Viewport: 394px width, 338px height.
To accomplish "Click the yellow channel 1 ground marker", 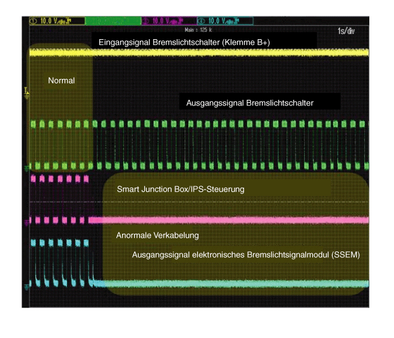I will point(26,96).
